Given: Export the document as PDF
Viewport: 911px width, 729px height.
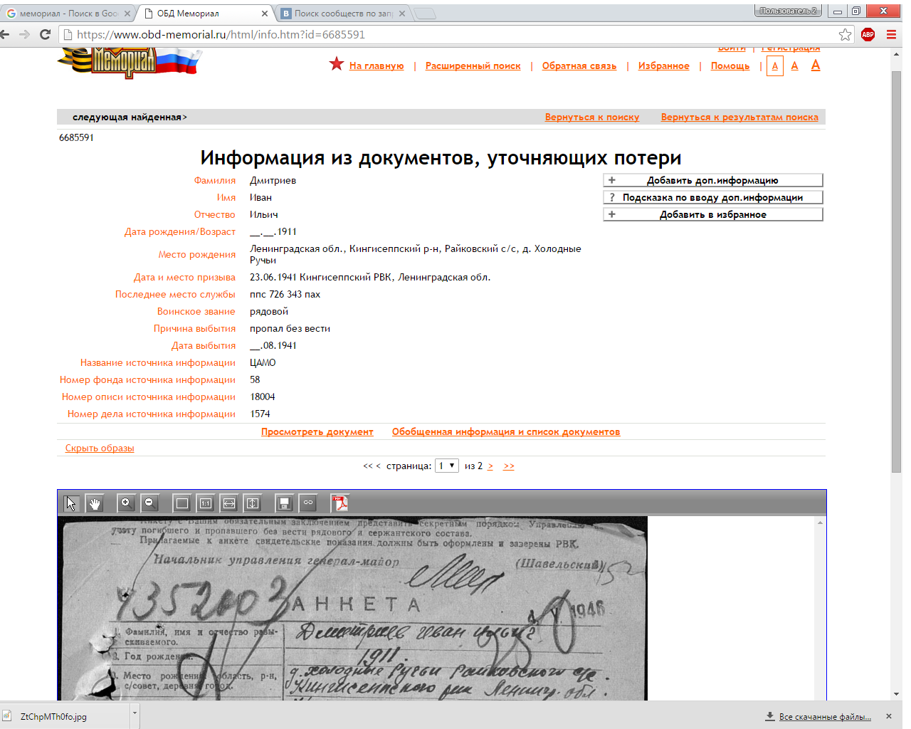Looking at the screenshot, I should coord(340,503).
